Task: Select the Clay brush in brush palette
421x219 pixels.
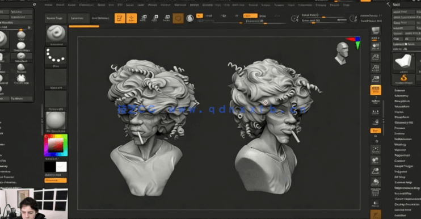Action: 21,35
